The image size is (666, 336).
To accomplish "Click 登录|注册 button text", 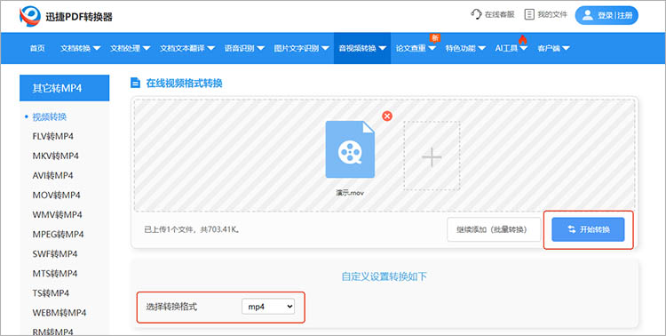I will pyautogui.click(x=615, y=16).
